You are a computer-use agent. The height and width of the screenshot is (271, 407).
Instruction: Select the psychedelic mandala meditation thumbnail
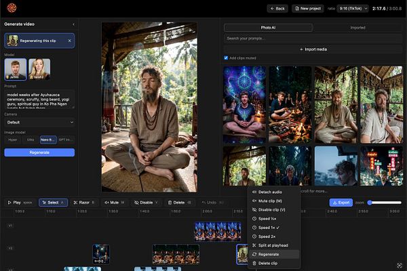click(x=244, y=105)
